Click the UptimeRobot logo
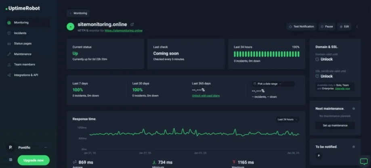Image resolution: width=371 pixels, height=168 pixels. click(x=23, y=8)
